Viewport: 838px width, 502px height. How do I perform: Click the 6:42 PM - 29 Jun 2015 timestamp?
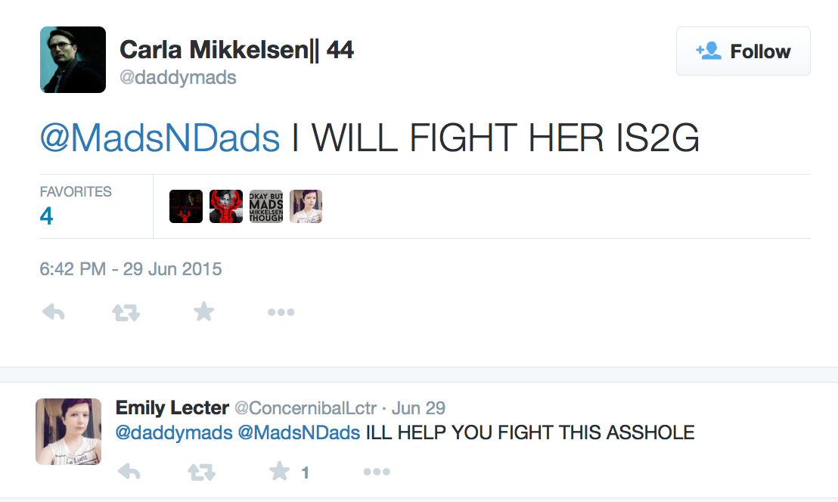coord(131,269)
